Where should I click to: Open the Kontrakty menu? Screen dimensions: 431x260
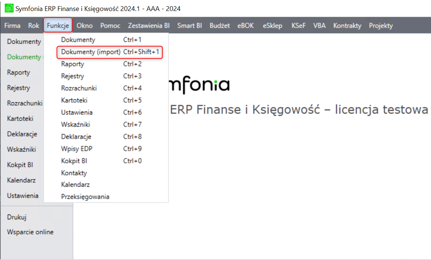click(x=347, y=25)
